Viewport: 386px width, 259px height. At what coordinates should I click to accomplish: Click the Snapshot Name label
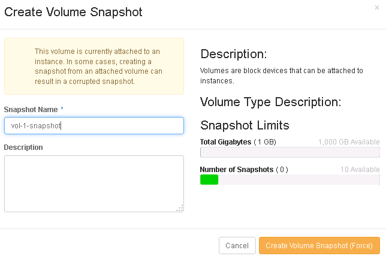[x=31, y=110]
